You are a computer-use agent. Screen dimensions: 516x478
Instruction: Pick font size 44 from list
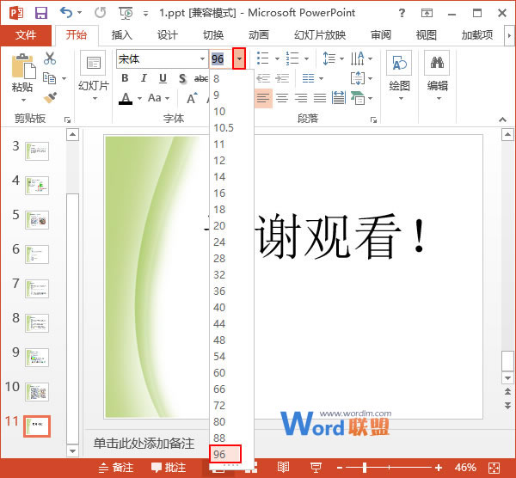click(231, 324)
